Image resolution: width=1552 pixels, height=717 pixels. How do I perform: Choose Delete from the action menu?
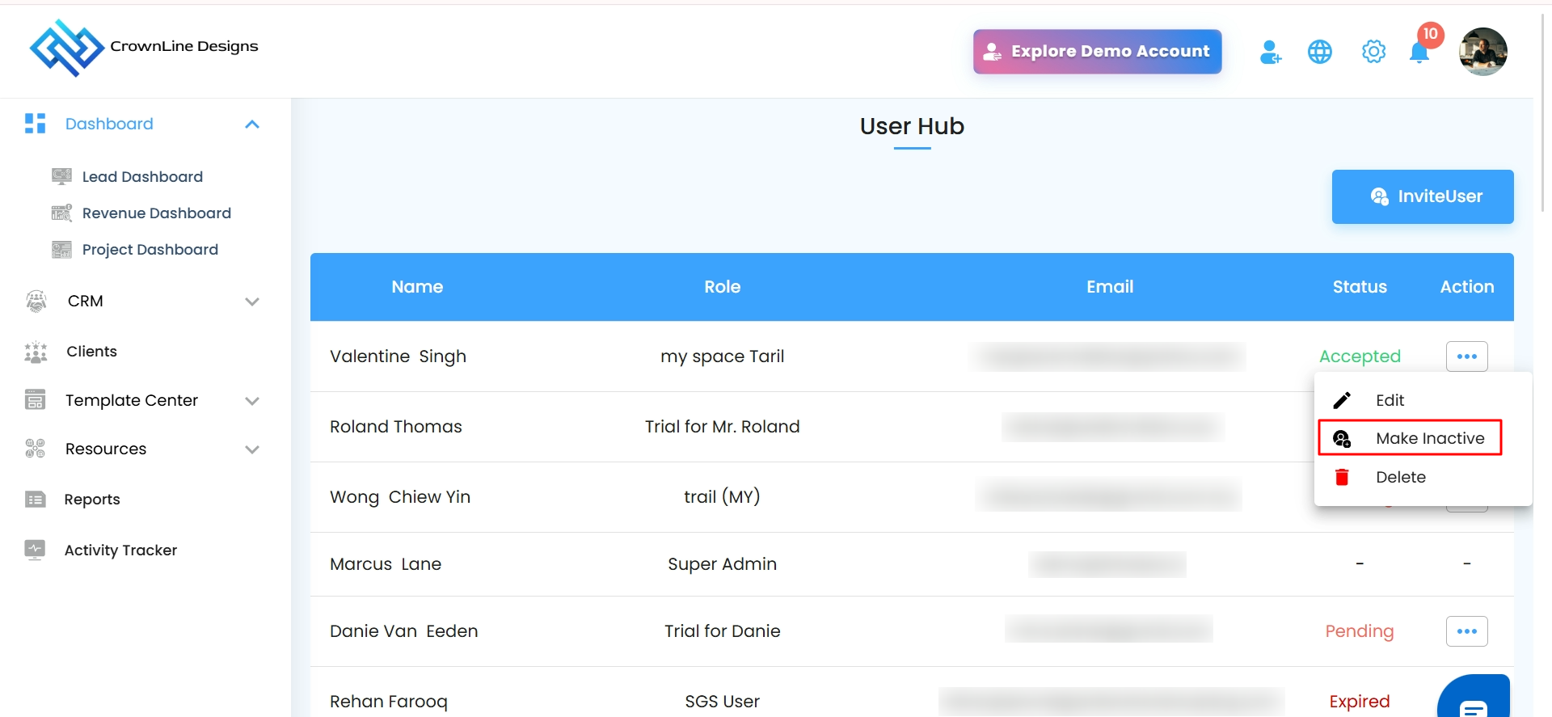[1400, 477]
